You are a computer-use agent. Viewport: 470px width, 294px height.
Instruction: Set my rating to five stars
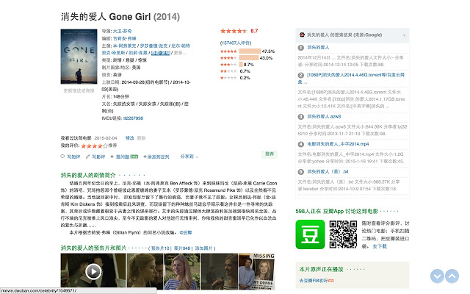click(x=105, y=146)
